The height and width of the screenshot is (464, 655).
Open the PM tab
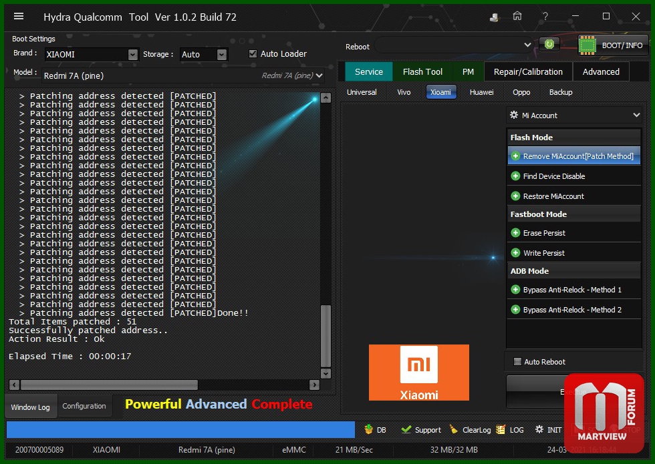[x=468, y=72]
